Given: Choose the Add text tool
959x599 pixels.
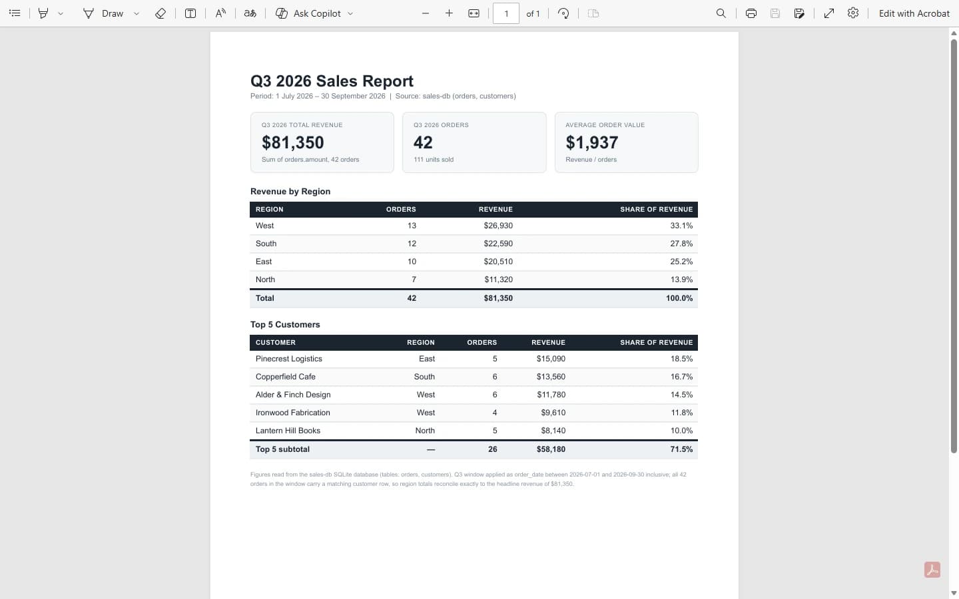Looking at the screenshot, I should click(190, 13).
